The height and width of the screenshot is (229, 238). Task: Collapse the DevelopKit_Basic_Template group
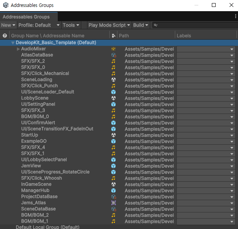click(x=13, y=43)
